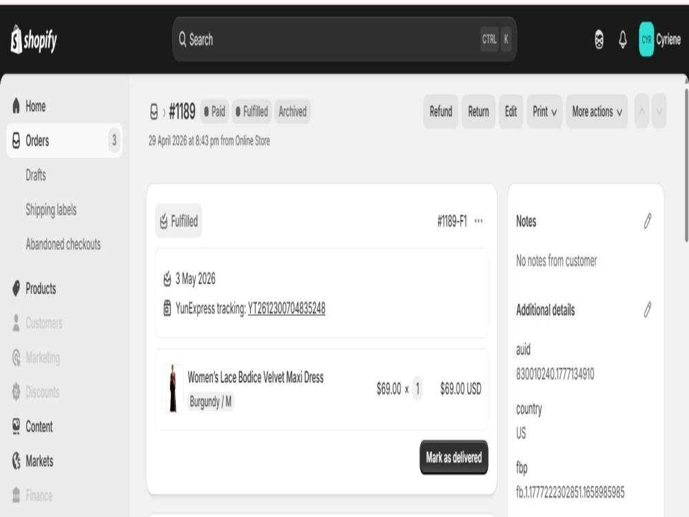Open Shipping labels under Orders
689x517 pixels.
tap(51, 210)
